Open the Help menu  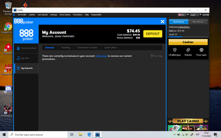click(87, 14)
